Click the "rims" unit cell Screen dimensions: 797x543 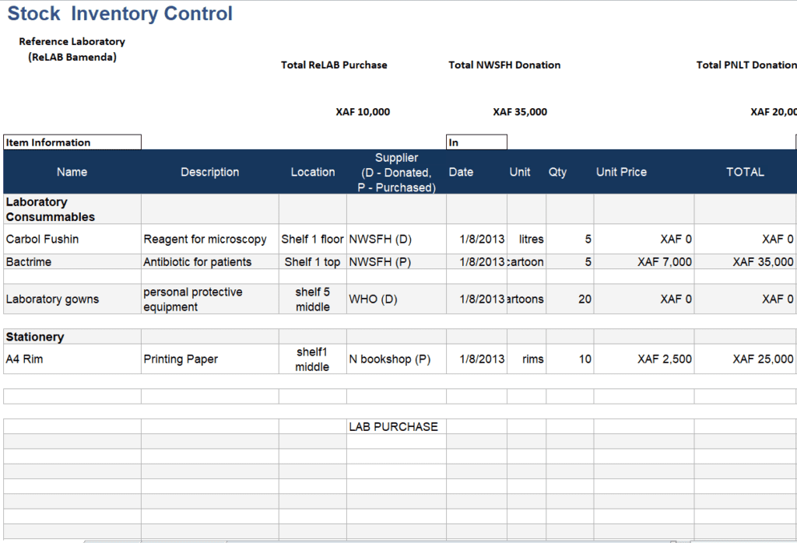tap(527, 359)
